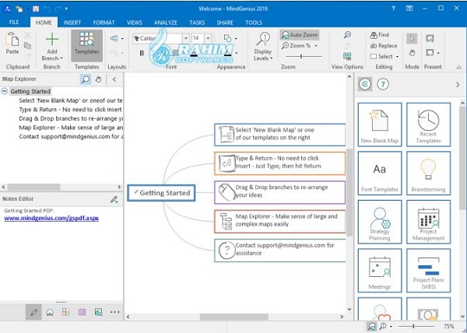This screenshot has height=333, width=467.
Task: Open the mindgenius.com/gspdf.aspx link
Action: pyautogui.click(x=51, y=218)
